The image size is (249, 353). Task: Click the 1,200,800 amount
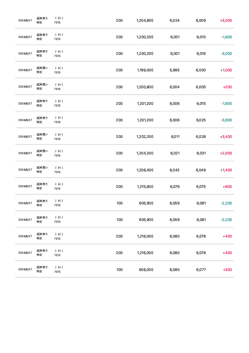(145, 87)
